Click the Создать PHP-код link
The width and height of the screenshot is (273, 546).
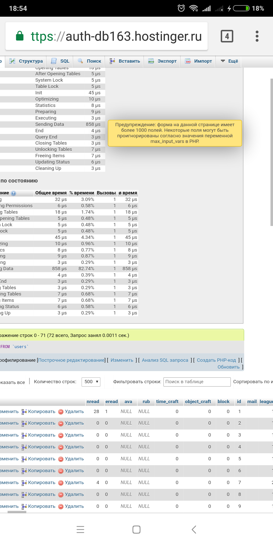click(x=216, y=360)
